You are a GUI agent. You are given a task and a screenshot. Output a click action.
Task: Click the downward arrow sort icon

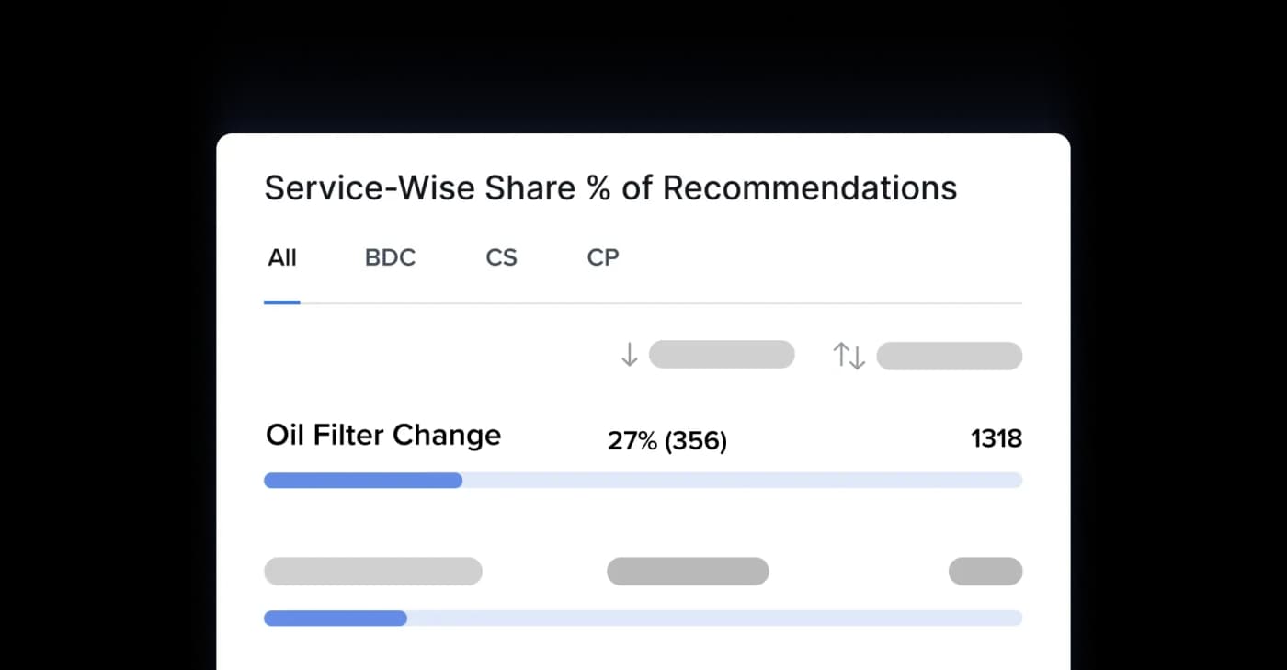629,355
